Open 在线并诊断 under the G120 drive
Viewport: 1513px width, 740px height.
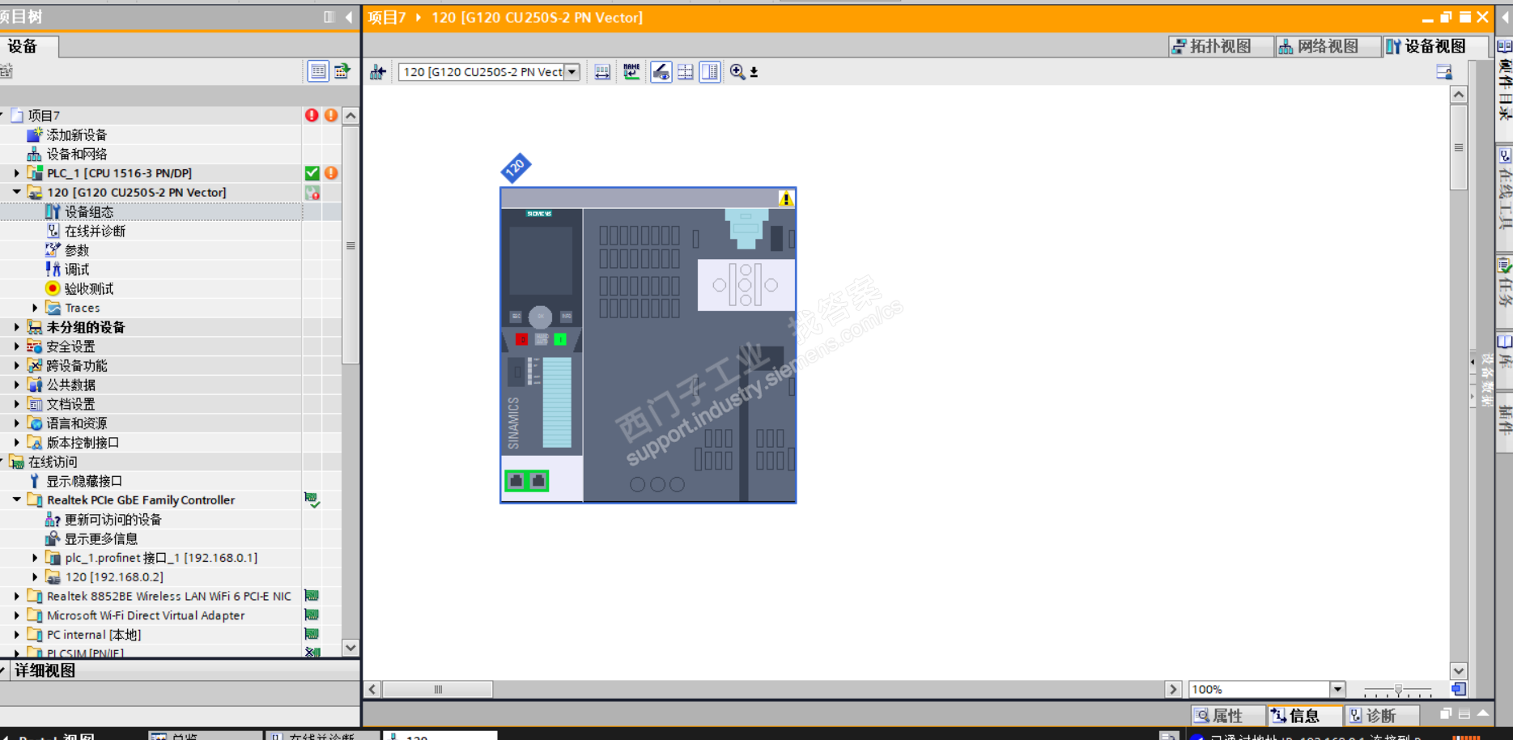coord(95,232)
